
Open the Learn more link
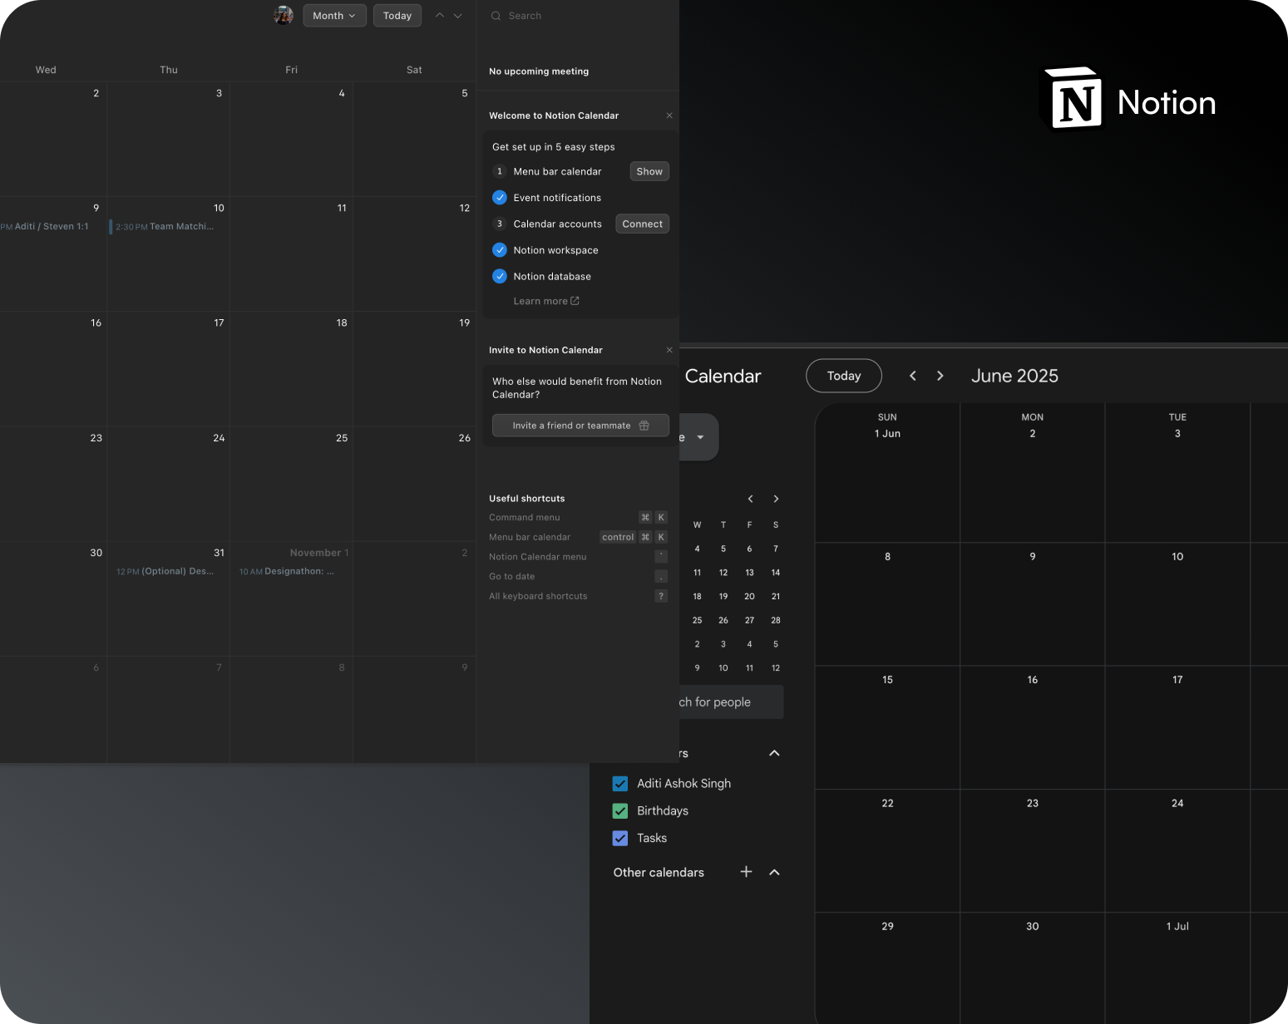coord(546,301)
